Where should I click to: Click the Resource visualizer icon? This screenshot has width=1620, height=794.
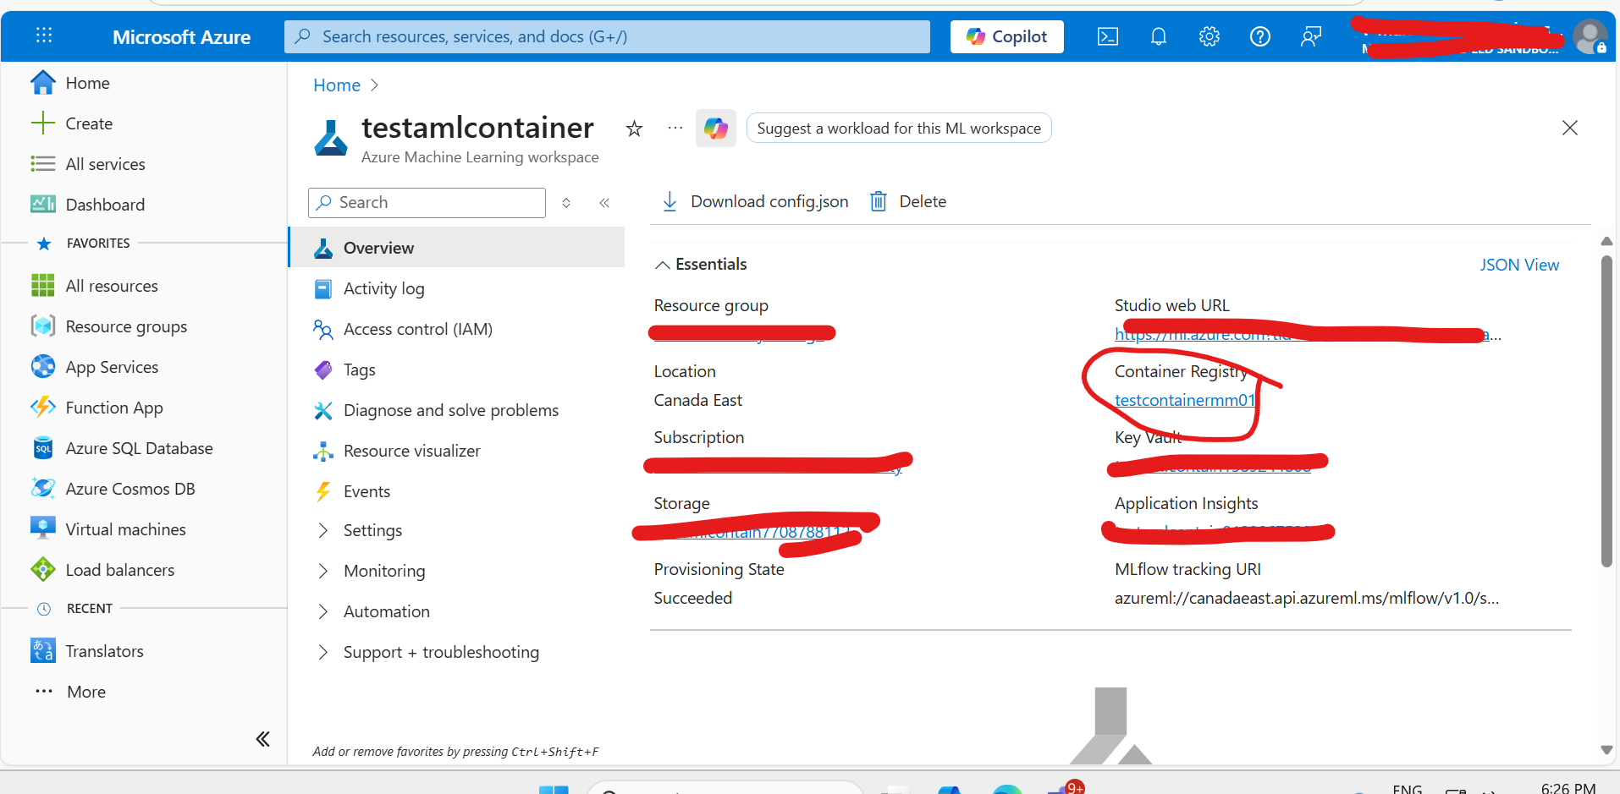323,451
